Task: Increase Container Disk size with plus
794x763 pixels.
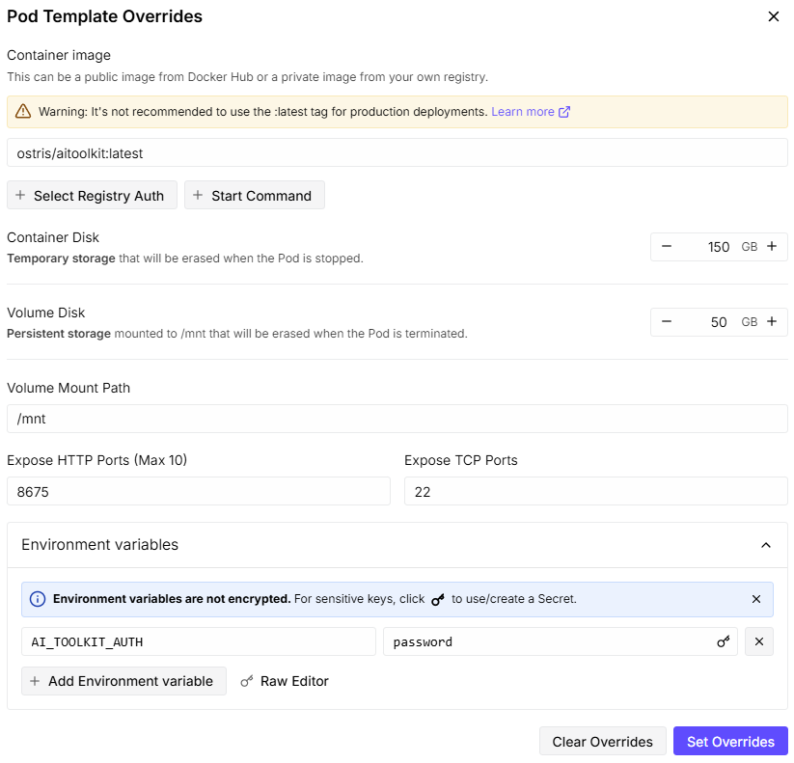Action: (x=772, y=247)
